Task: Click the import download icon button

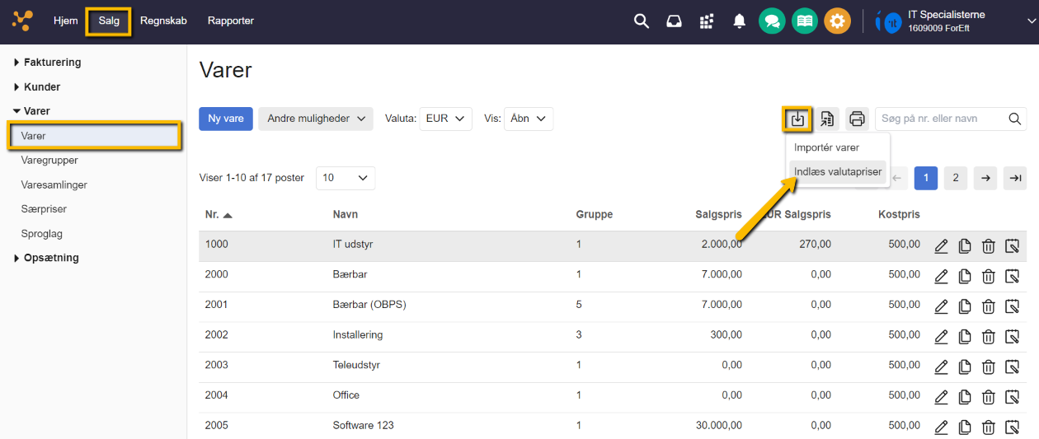Action: (x=797, y=119)
